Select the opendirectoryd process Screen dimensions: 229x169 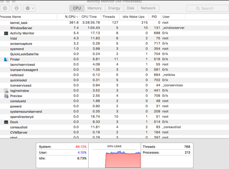point(22,117)
